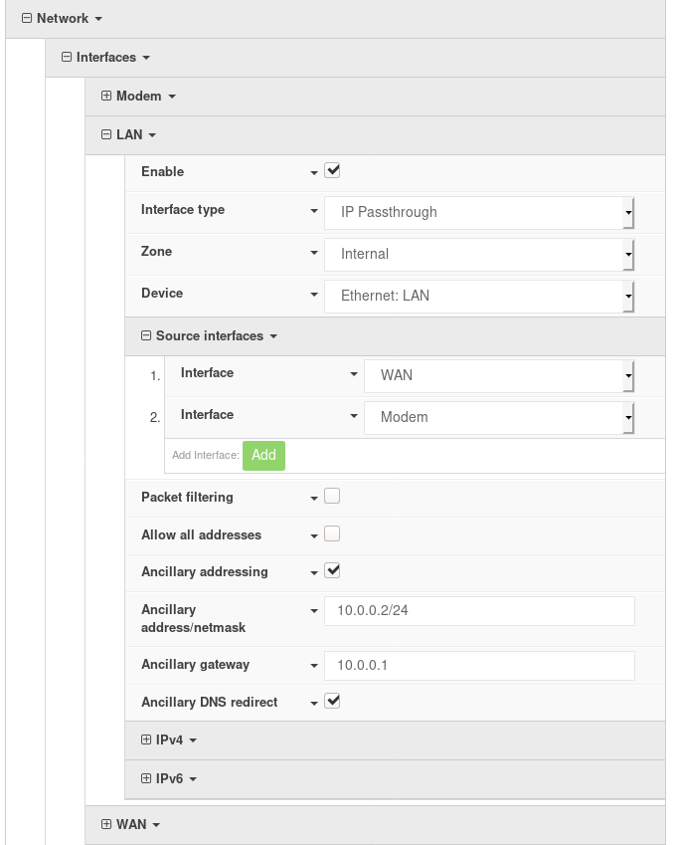Enable Packet filtering checkbox
The width and height of the screenshot is (676, 845).
(x=332, y=496)
